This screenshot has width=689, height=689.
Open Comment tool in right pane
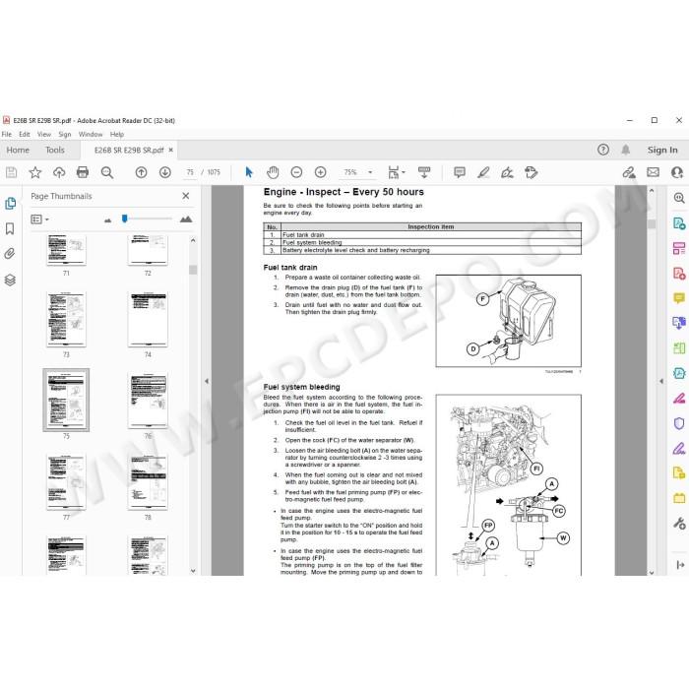click(679, 298)
